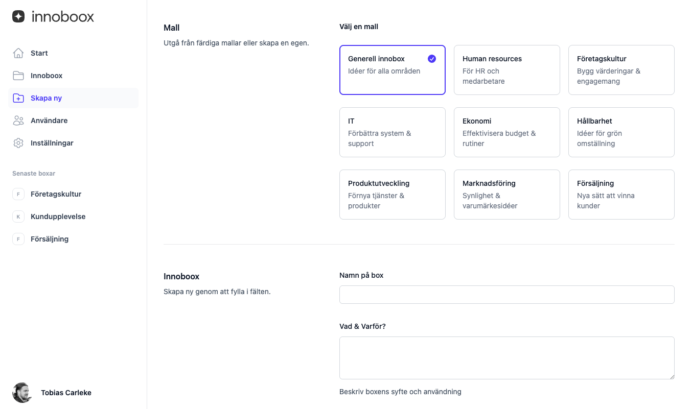Click the folder icon beside Innoboox
Image resolution: width=691 pixels, height=409 pixels.
coord(17,75)
